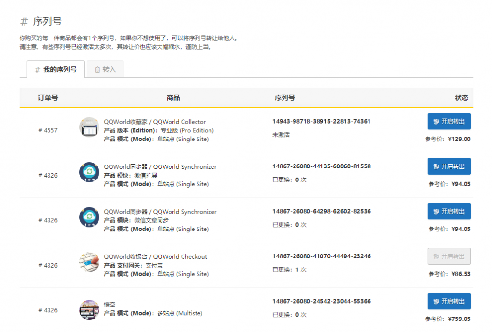Screen dimensions: 492x332
Task: Click disabled 开启转出 button for Checkout
Action: coord(449,256)
